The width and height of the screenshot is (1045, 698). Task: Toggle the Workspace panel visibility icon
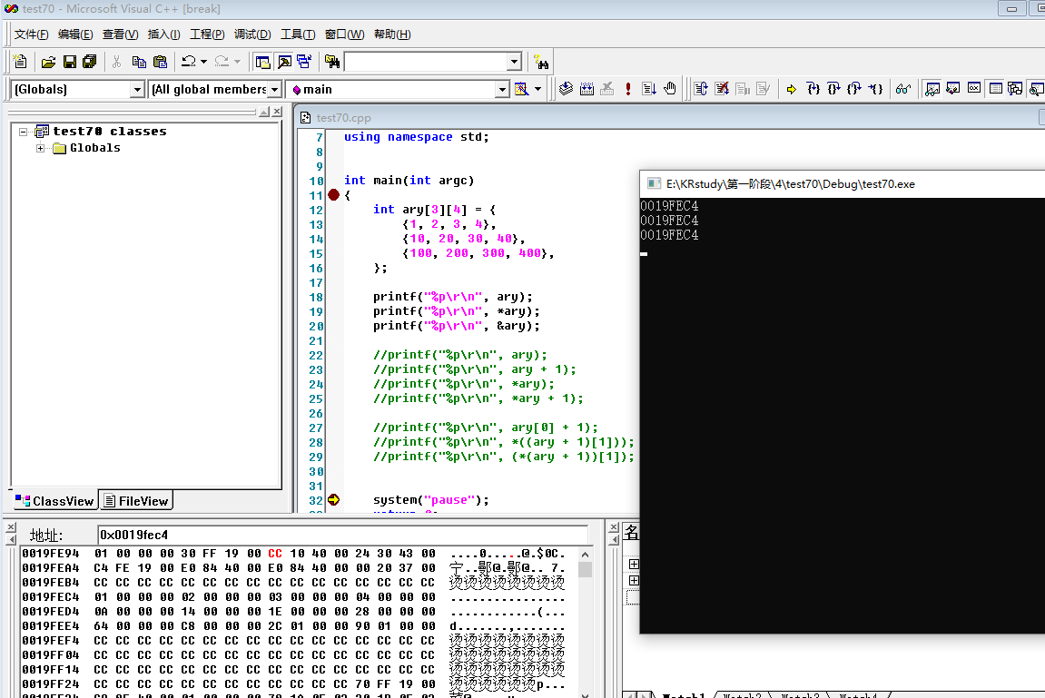tap(262, 61)
